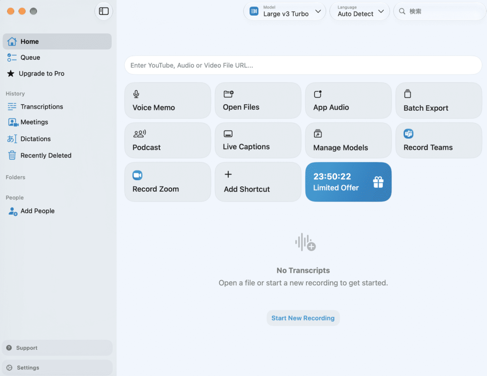Open the Model dropdown Large v3 Turbo
Viewport: 487px width, 376px height.
[284, 11]
